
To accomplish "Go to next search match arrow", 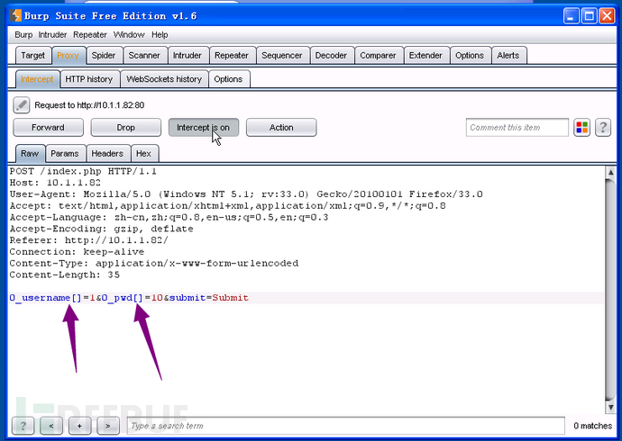I will 108,426.
